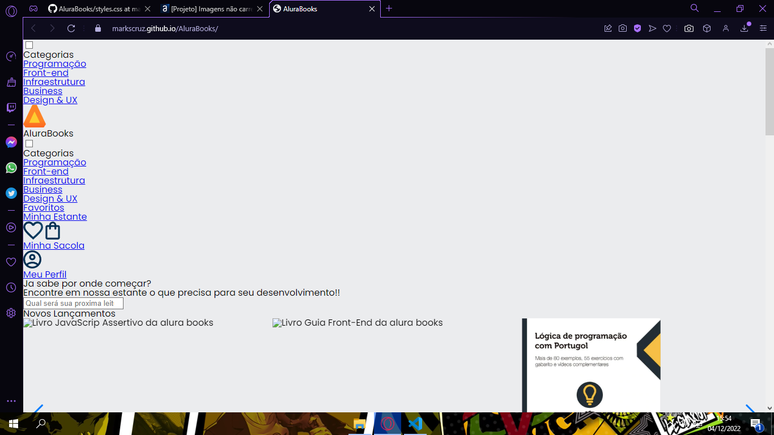Add page to bookmarks with heart icon
This screenshot has height=435, width=774.
667,28
